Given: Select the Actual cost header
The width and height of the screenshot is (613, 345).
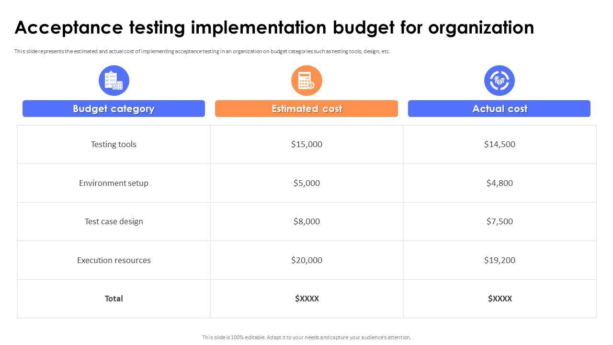Looking at the screenshot, I should coord(499,109).
